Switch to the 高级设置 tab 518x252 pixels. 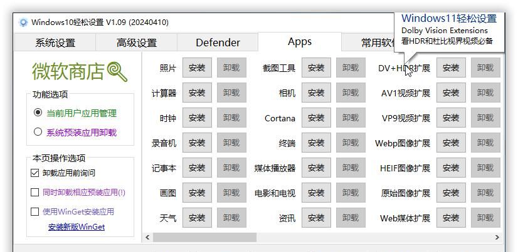tap(137, 43)
